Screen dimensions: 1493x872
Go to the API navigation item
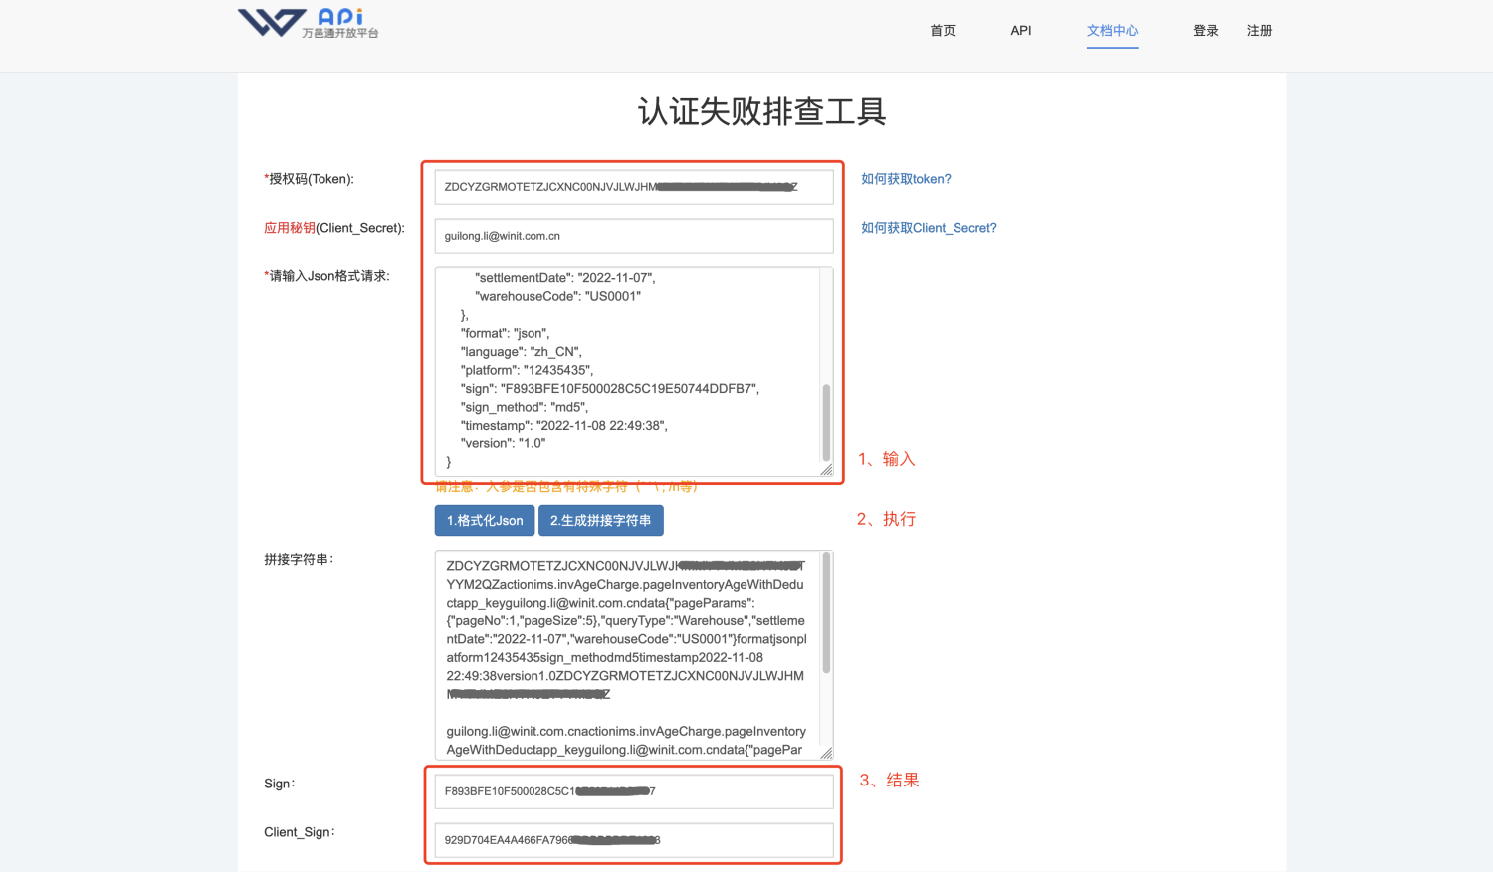1020,31
